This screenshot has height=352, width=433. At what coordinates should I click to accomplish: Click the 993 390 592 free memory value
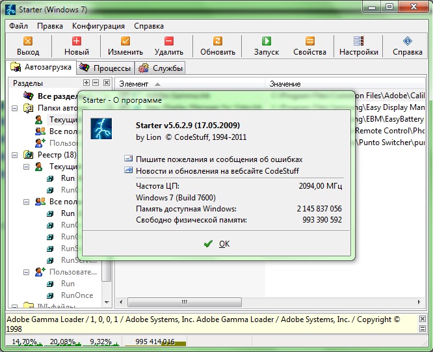322,220
